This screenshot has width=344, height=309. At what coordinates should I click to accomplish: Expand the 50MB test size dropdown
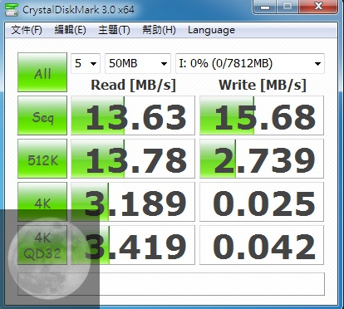(x=138, y=63)
